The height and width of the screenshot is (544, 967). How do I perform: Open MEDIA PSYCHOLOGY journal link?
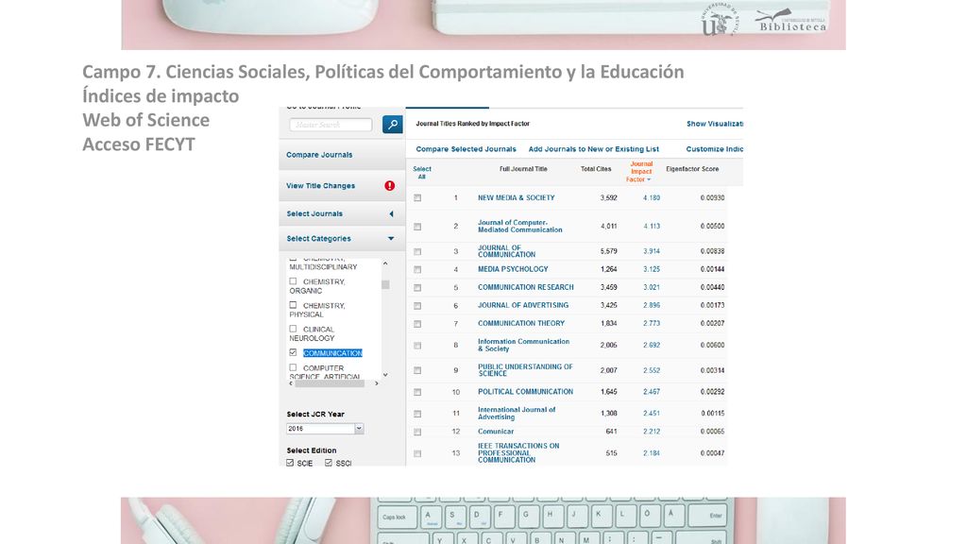click(513, 269)
